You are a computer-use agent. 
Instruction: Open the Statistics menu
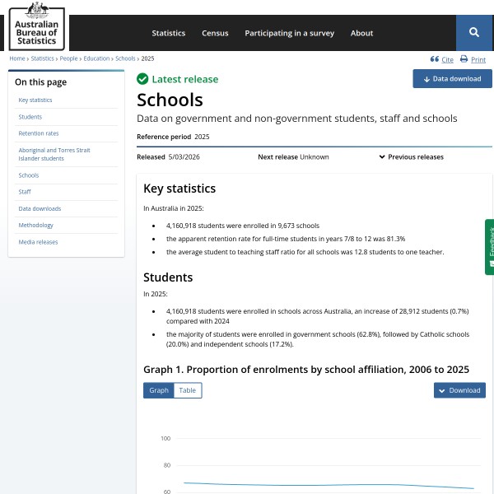pos(168,33)
